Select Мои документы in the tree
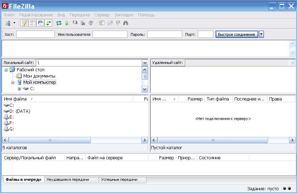Viewport: 297px width, 193px height. [39, 76]
